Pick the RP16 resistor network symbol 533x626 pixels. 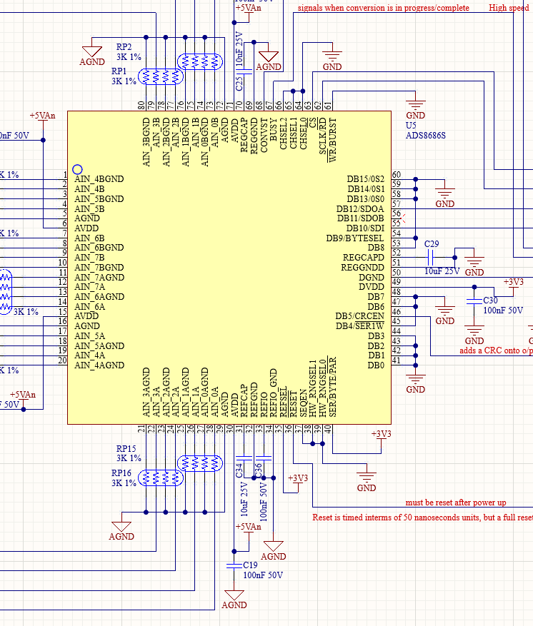click(x=161, y=478)
